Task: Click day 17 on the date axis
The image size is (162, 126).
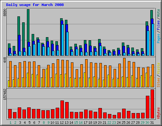Action: point(85,123)
